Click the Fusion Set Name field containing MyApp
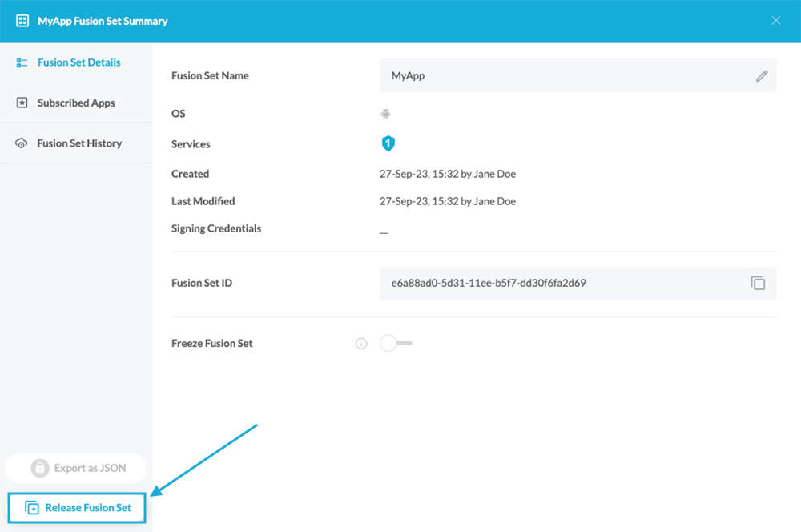 (561, 76)
